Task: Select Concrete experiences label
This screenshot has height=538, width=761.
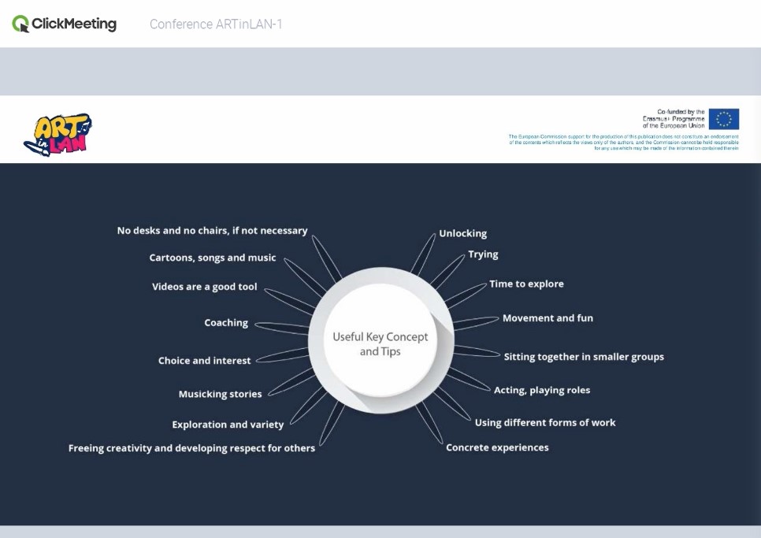Action: click(x=497, y=447)
